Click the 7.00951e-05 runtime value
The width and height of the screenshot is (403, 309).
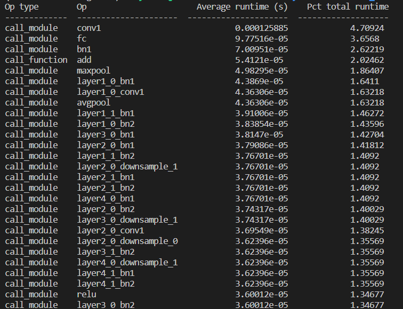[261, 50]
